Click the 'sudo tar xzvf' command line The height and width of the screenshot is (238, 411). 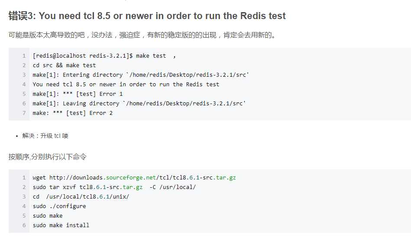coord(114,187)
